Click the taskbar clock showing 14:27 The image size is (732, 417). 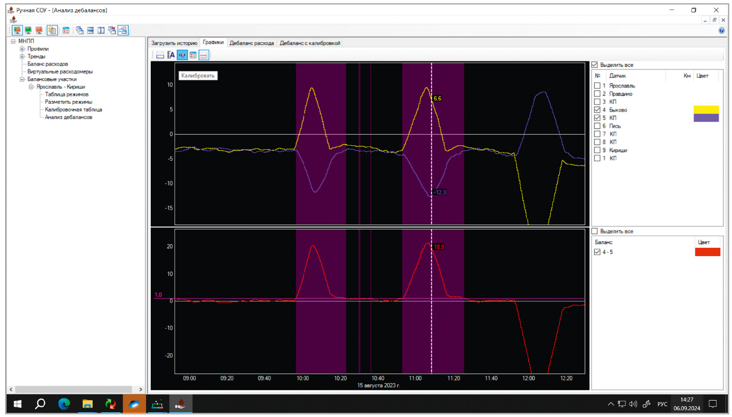point(687,404)
